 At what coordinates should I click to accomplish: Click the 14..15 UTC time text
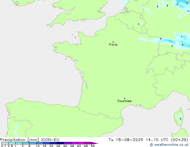point(157,140)
